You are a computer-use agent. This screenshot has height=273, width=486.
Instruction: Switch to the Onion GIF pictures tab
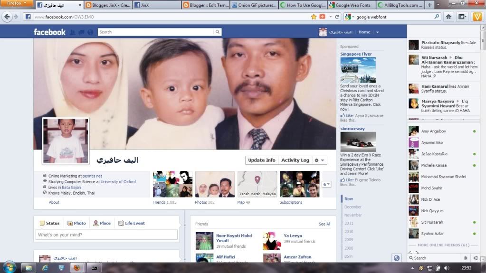(255, 5)
